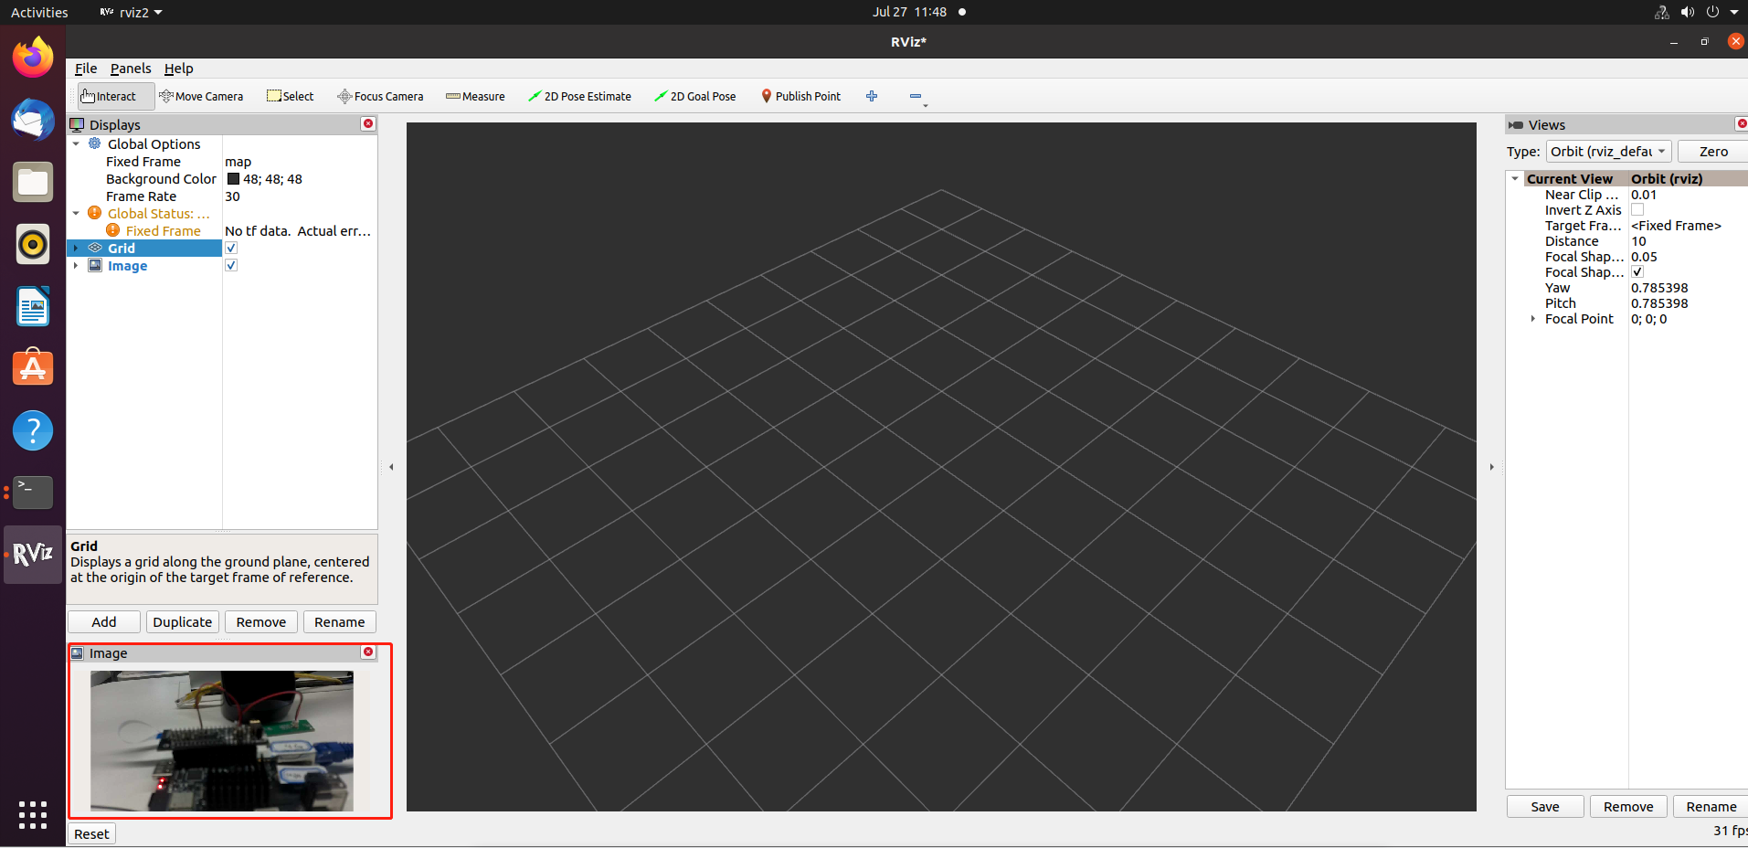The width and height of the screenshot is (1748, 848).
Task: Close the Views panel
Action: pyautogui.click(x=1742, y=123)
